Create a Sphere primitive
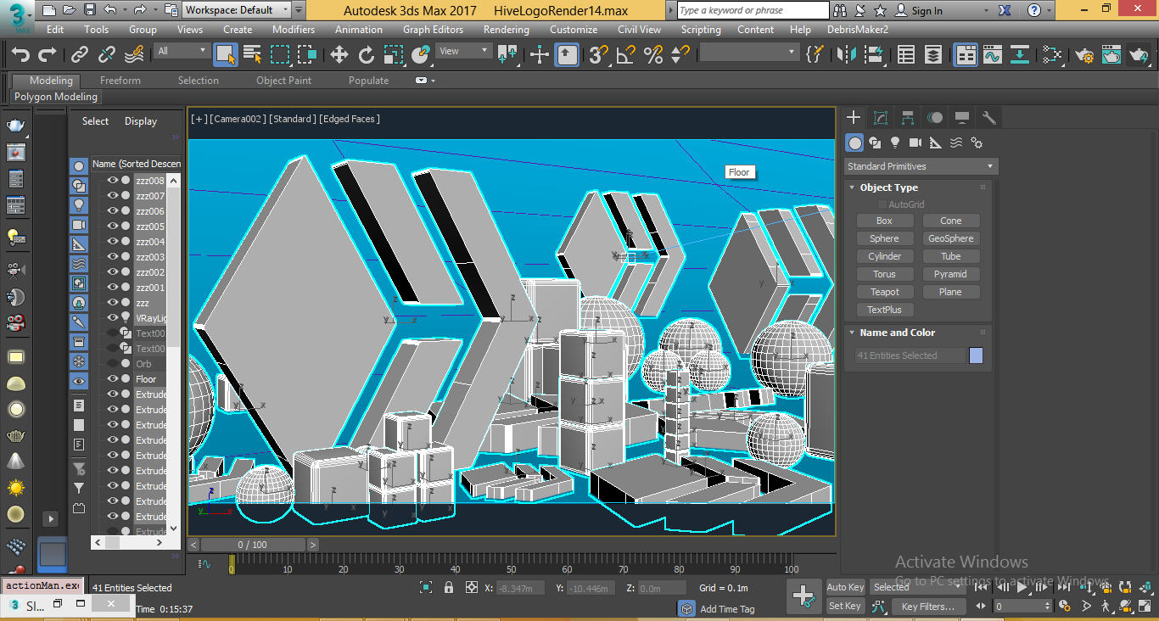Screen dimensions: 1159x621 point(884,238)
